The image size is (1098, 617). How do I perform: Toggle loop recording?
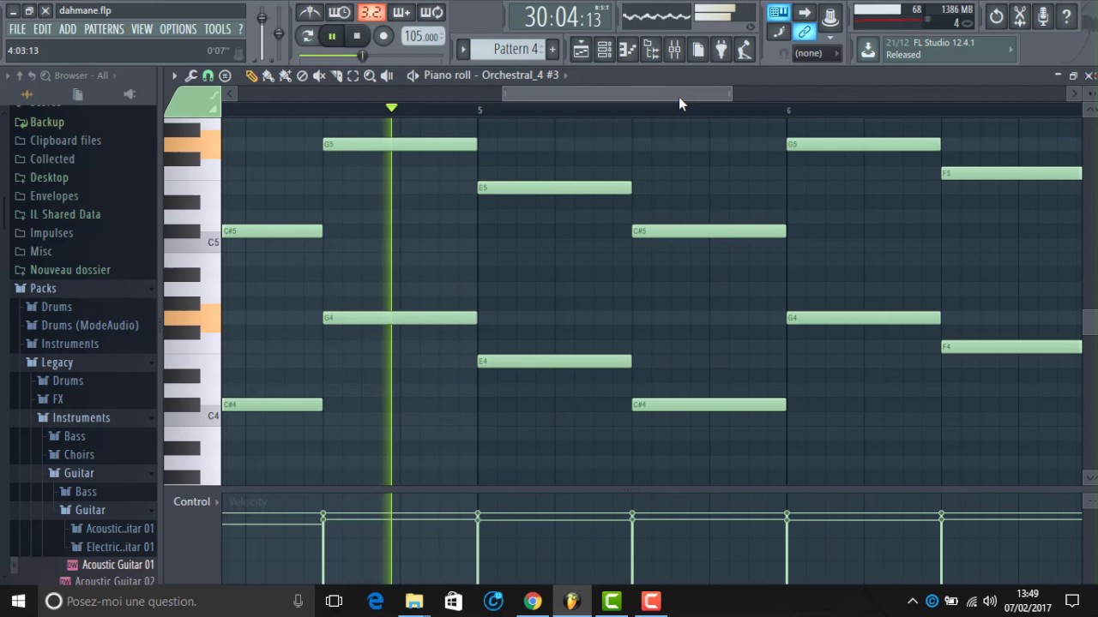(432, 12)
